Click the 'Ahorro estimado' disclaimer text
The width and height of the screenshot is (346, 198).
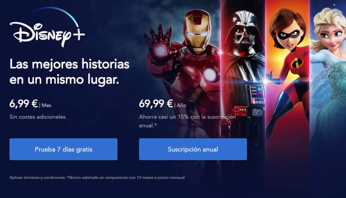click(x=126, y=177)
